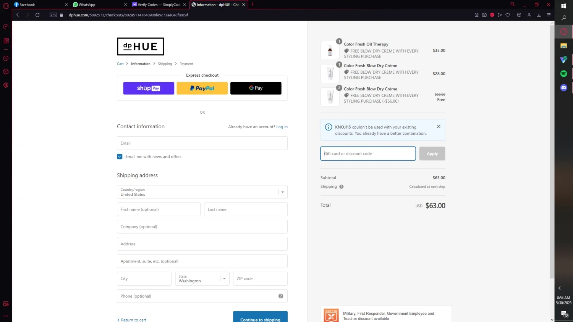Search open tabs with magnifier icon
573x322 pixels.
513,4
